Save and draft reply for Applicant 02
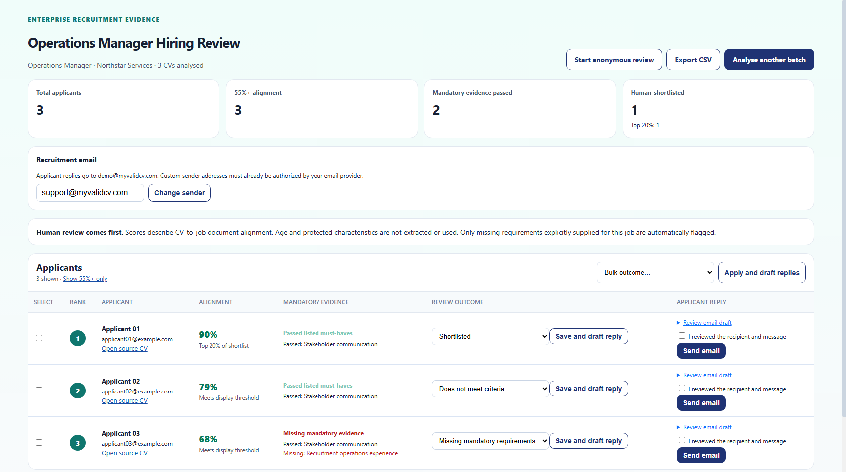The width and height of the screenshot is (846, 472). pyautogui.click(x=588, y=389)
